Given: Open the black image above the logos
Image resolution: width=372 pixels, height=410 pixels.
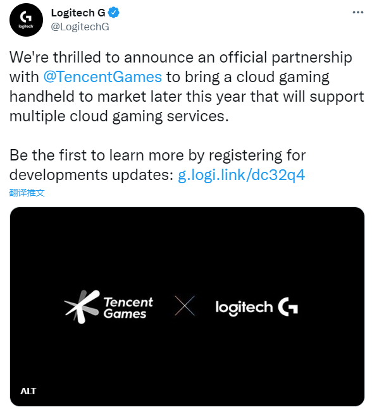Looking at the screenshot, I should [187, 248].
